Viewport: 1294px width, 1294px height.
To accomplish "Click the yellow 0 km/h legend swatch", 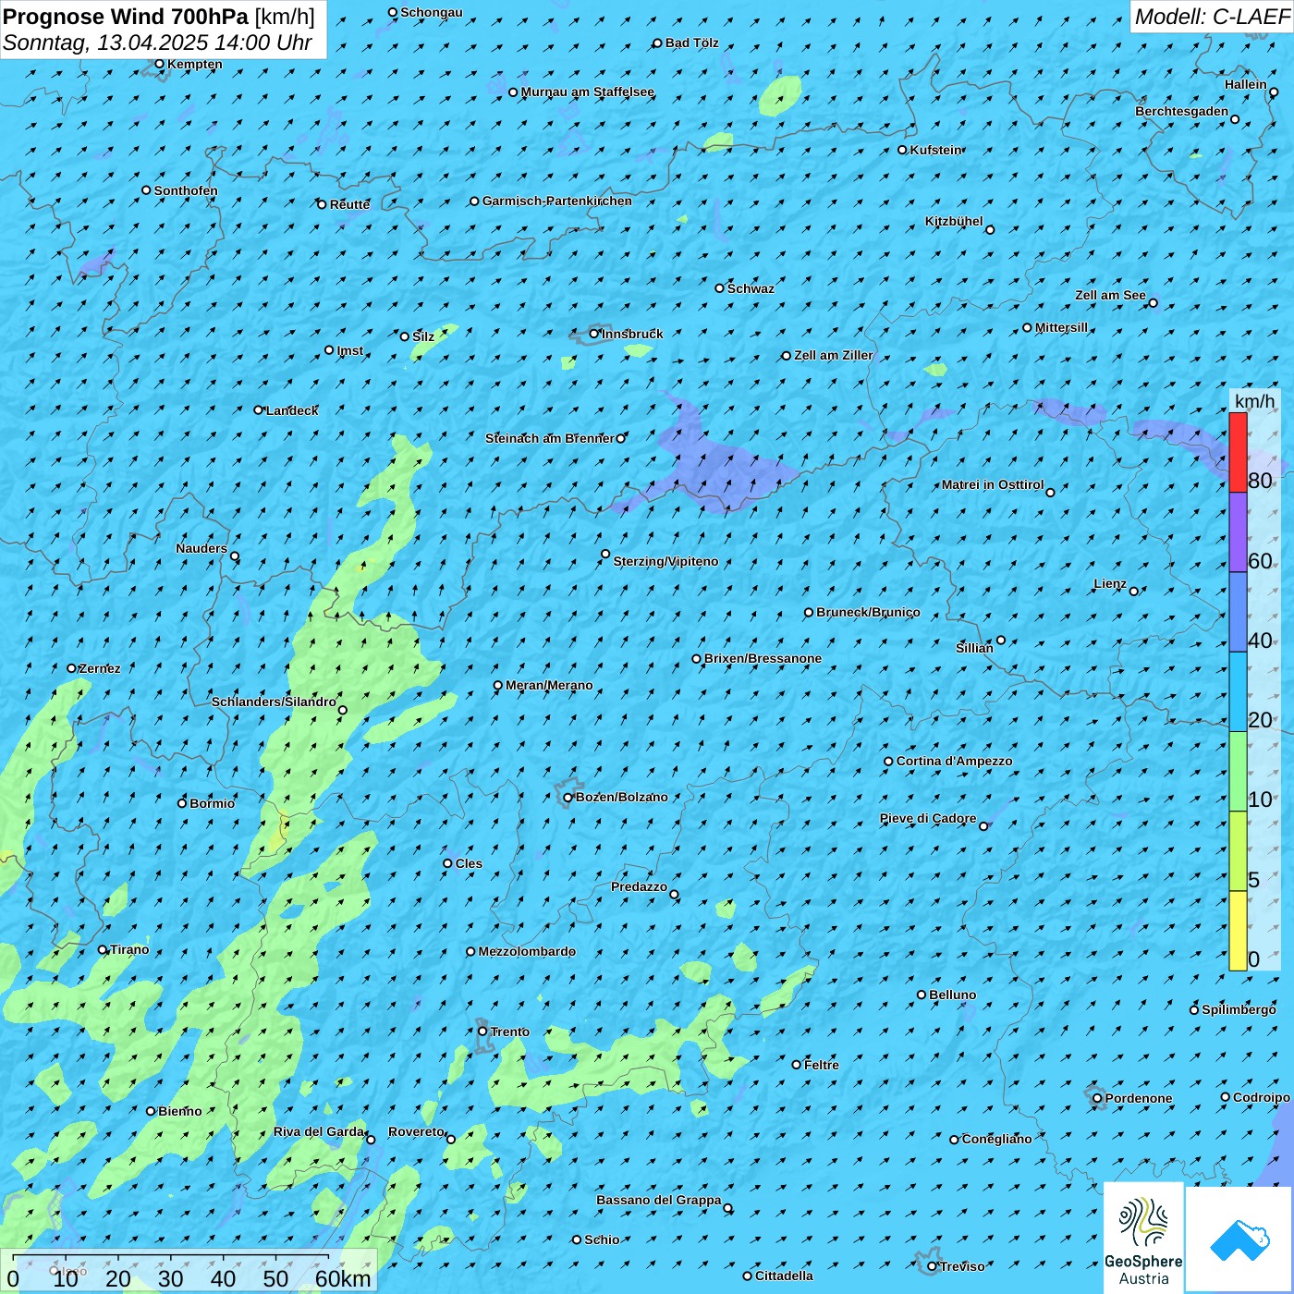I will point(1238,931).
